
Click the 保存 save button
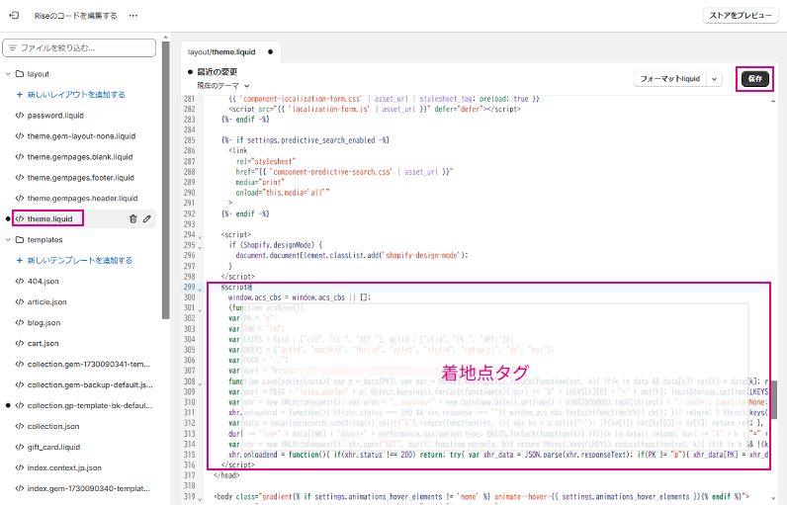[x=755, y=79]
